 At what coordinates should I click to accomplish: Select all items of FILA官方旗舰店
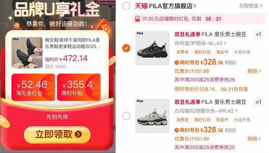126,6
